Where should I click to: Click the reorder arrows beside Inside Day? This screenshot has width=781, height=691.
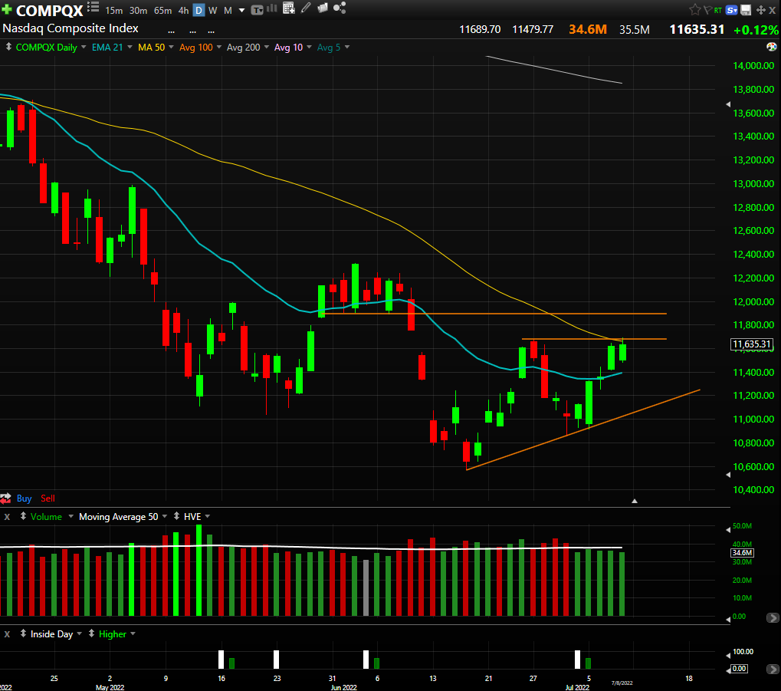point(23,633)
